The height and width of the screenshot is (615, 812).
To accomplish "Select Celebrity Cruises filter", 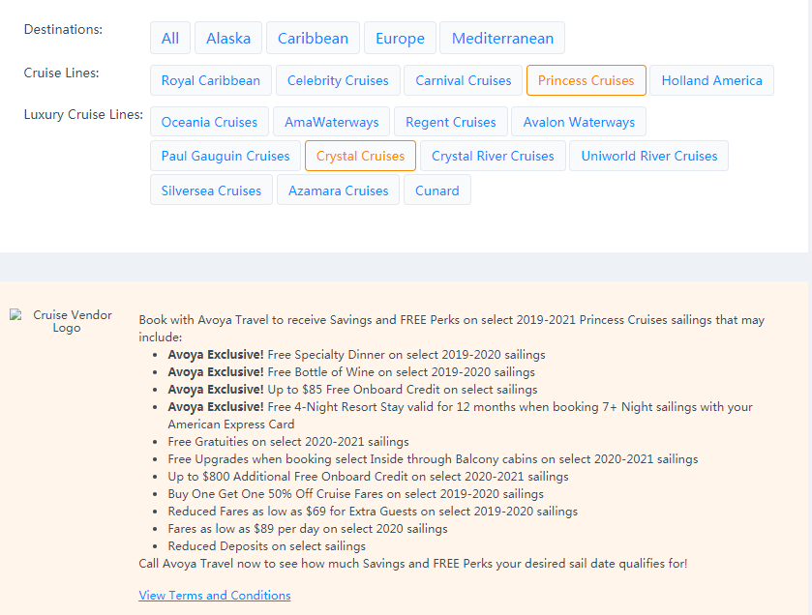I will (338, 80).
